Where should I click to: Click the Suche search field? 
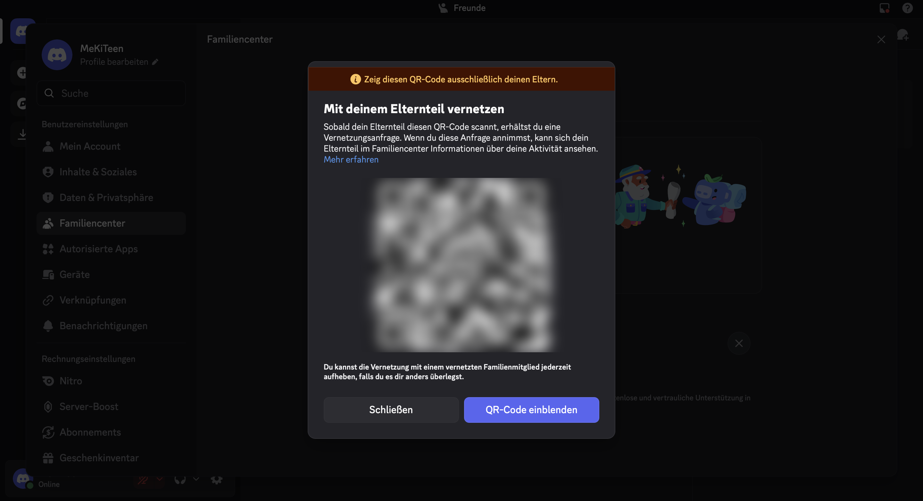click(x=111, y=93)
